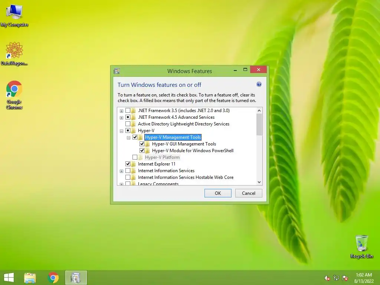Expand .NET Framework 3.5 node
380x285 pixels.
[x=121, y=111]
